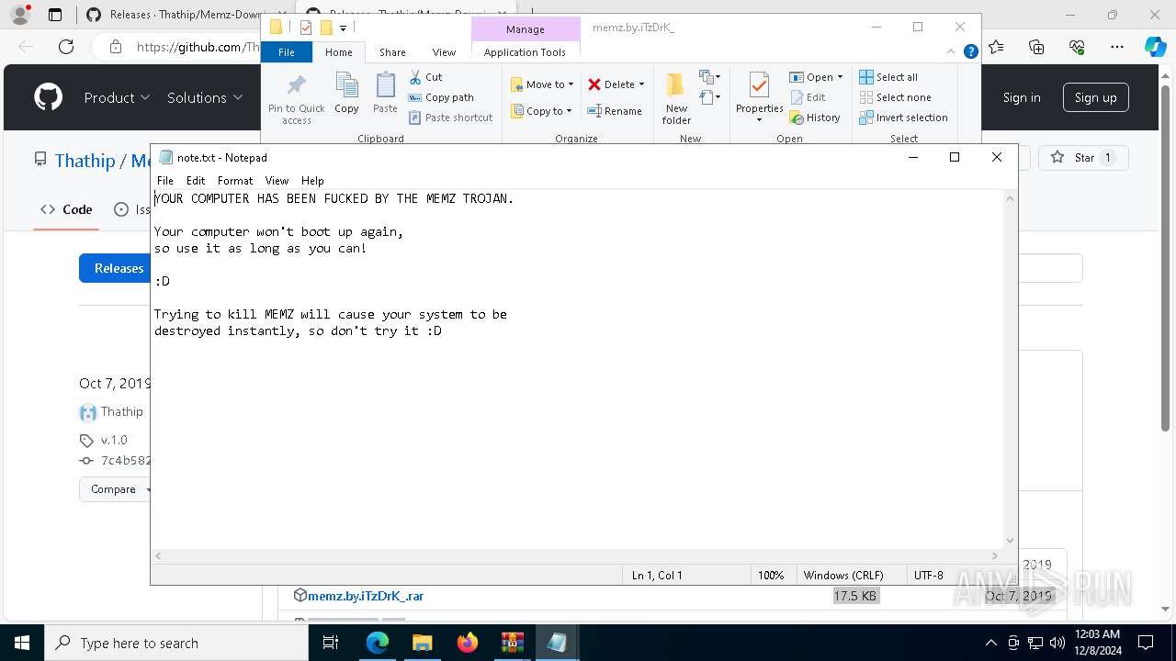Image resolution: width=1176 pixels, height=661 pixels.
Task: Open the notification center icon
Action: click(x=1146, y=643)
